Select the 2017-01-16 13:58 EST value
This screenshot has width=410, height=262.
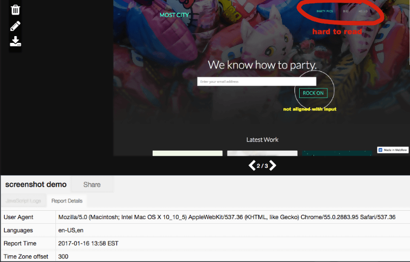click(88, 244)
